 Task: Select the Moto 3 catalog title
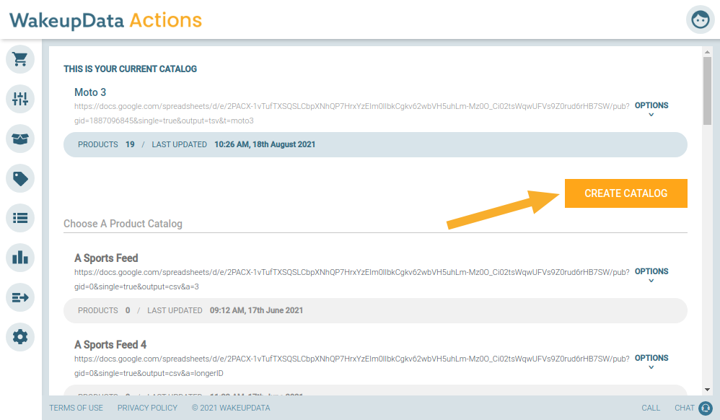click(x=90, y=92)
